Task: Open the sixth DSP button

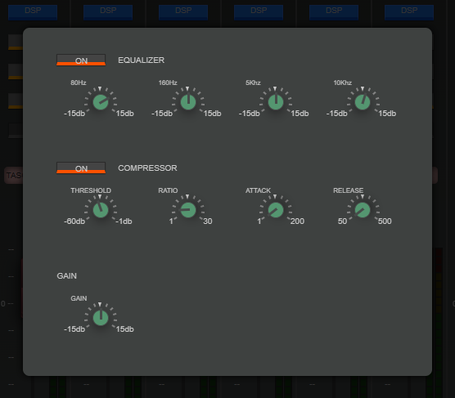Action: (x=409, y=12)
